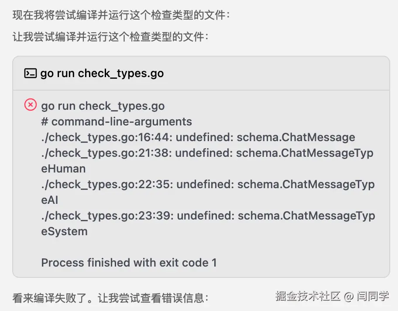Click the Process finished with exit code 1 line

pos(129,263)
